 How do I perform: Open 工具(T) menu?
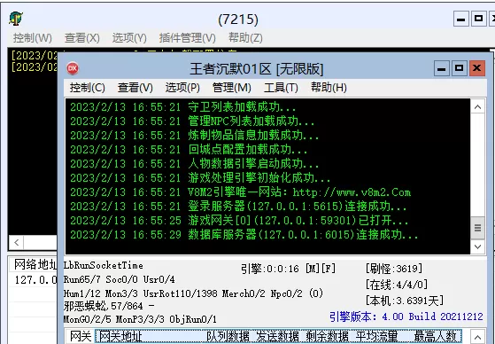point(281,87)
